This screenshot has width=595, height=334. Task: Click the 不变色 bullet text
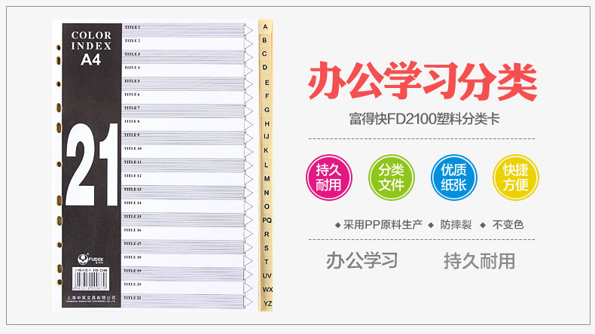coord(508,225)
